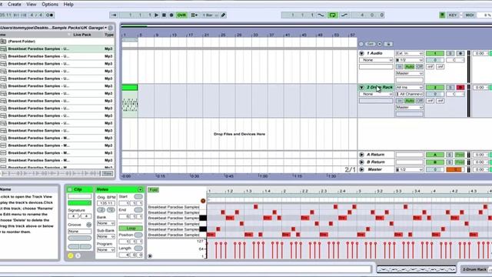
Task: Click the transport Stop button
Action: click(164, 15)
